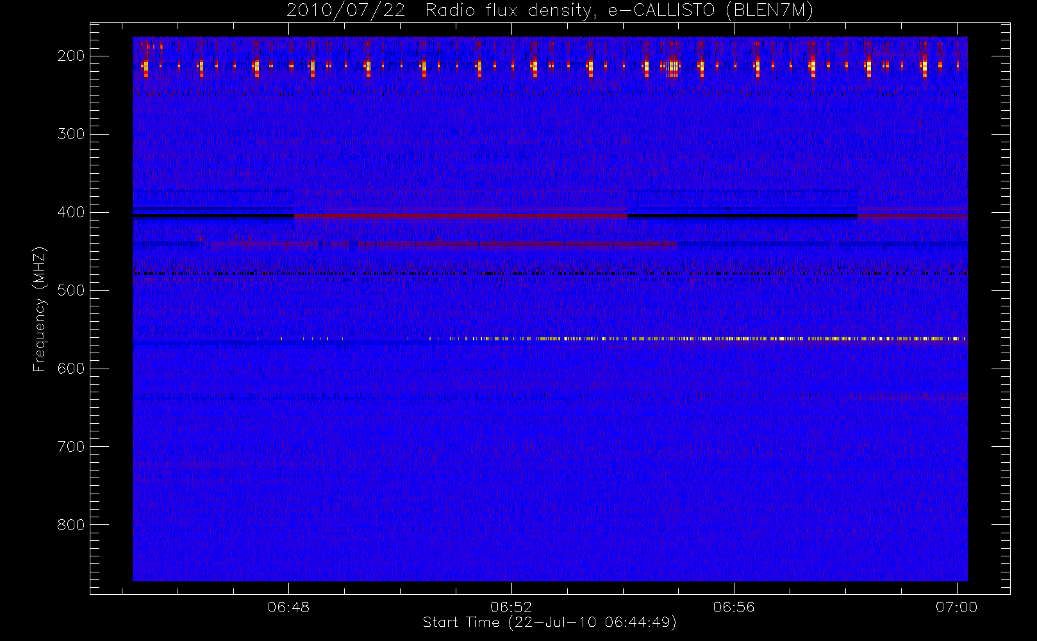Screen dimensions: 1037x641
Task: Click the 600 frequency tick label
Action: coord(71,369)
